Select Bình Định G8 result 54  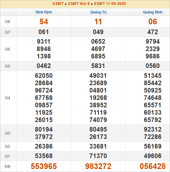coord(44,22)
